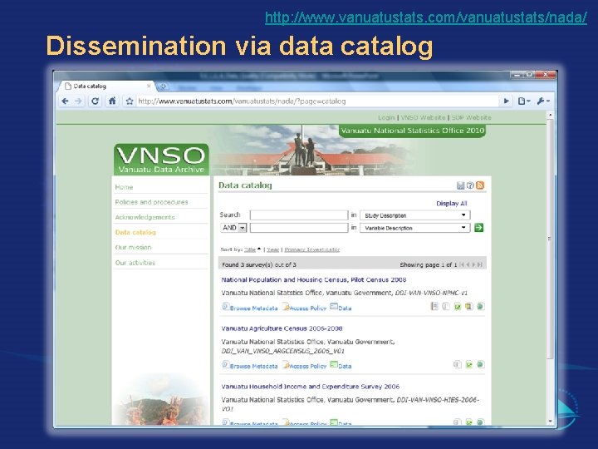Open Vanuatu Household Income and Expenditure Survey 2006
Image resolution: width=598 pixels, height=449 pixels.
tap(311, 387)
